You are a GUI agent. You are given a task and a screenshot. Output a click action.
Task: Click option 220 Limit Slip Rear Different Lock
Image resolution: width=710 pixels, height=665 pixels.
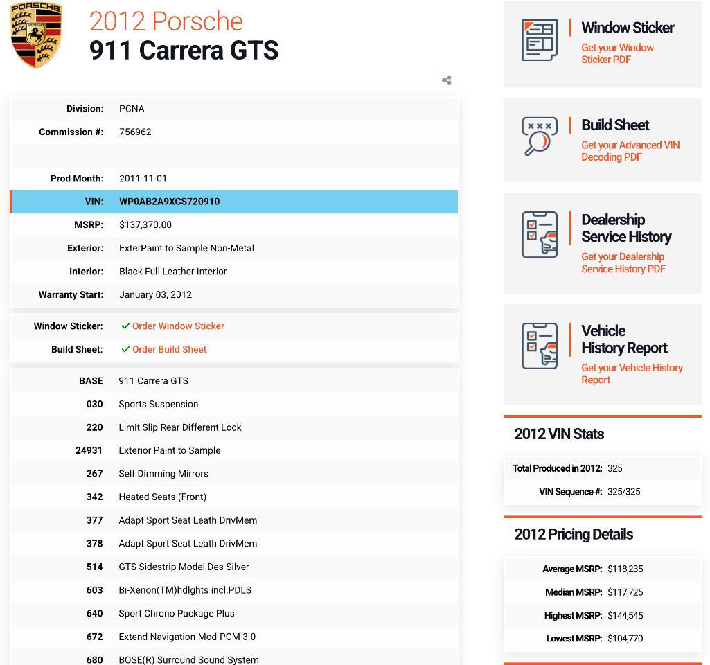234,427
